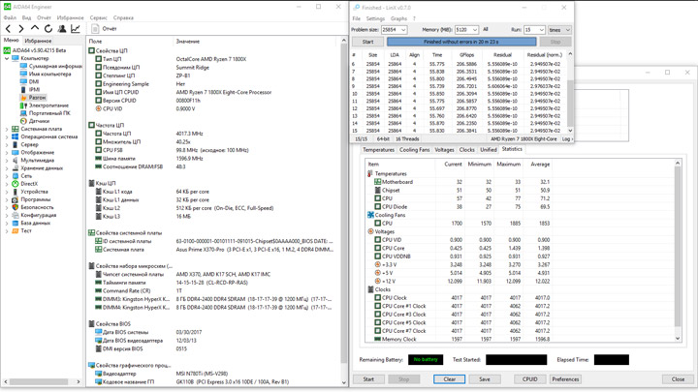Click the graph chart toolbar icon

click(x=76, y=29)
